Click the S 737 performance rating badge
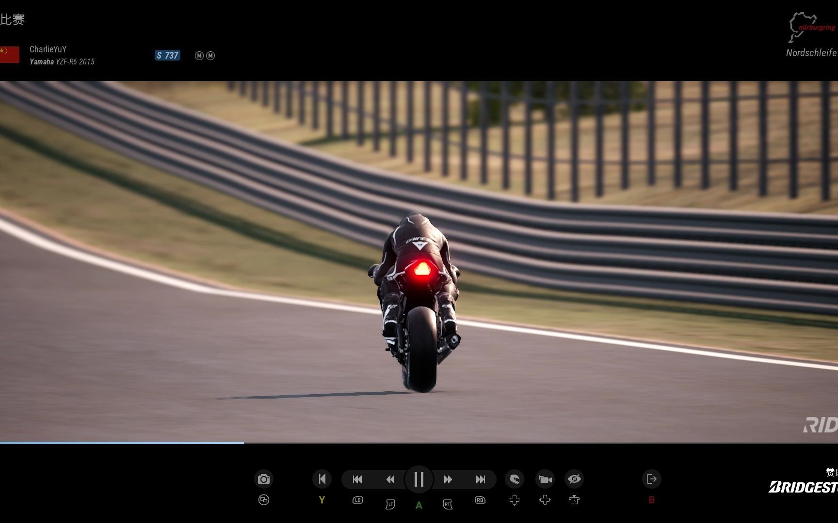The height and width of the screenshot is (523, 838). (167, 56)
